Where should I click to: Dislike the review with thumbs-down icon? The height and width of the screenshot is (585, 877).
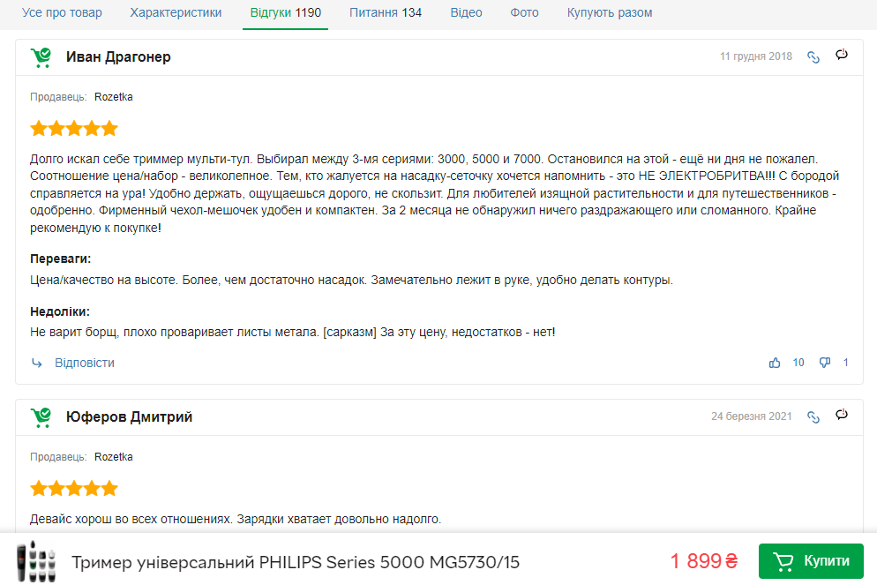tap(825, 363)
